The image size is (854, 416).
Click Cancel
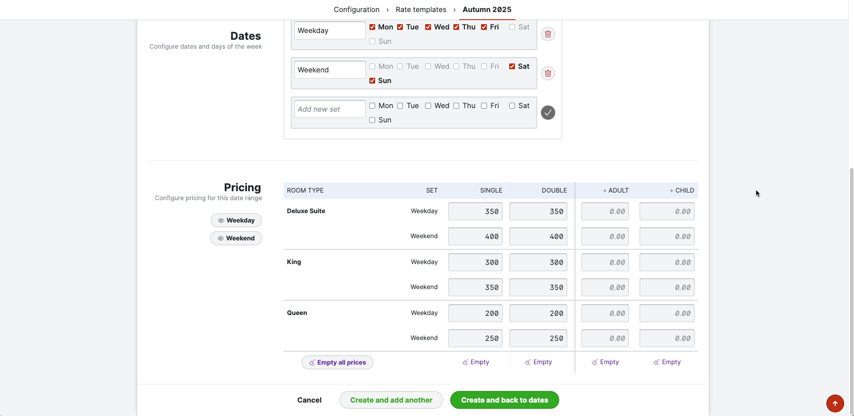coord(310,400)
